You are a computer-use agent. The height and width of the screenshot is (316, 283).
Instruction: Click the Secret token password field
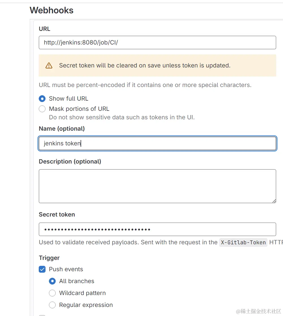point(157,229)
